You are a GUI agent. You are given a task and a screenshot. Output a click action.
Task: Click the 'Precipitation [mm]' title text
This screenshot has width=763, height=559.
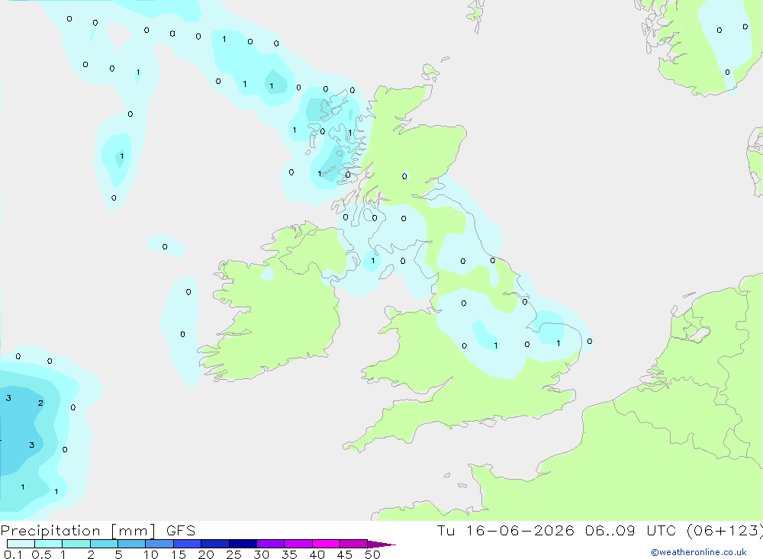click(x=78, y=531)
